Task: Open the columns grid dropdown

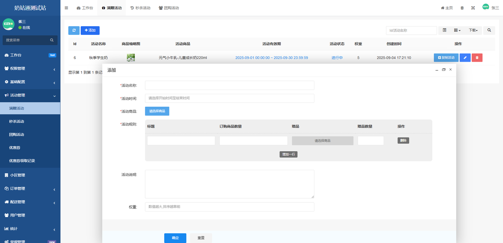Action: (x=457, y=30)
